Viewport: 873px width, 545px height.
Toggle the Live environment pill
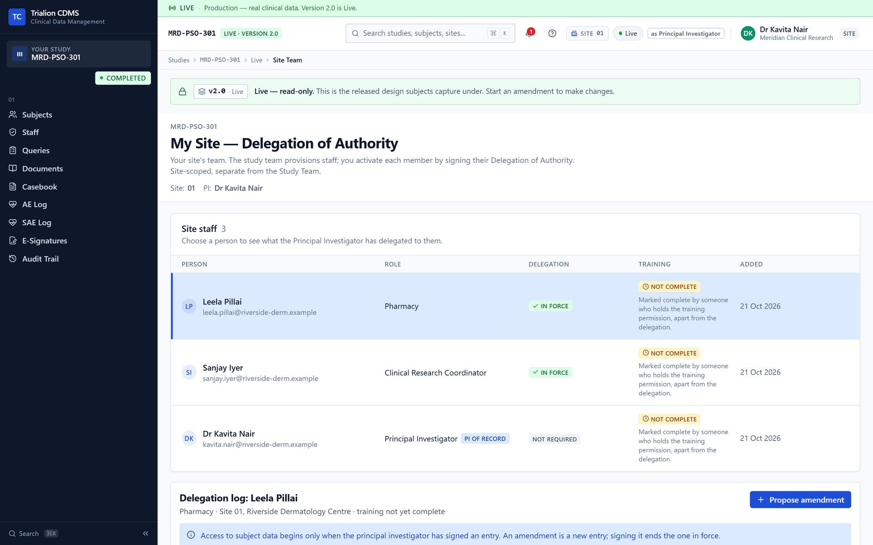pyautogui.click(x=627, y=33)
